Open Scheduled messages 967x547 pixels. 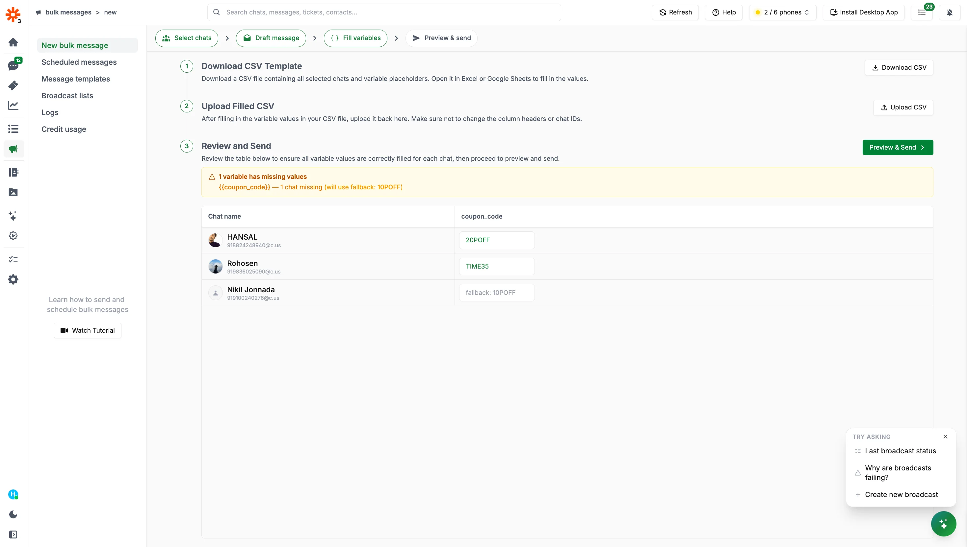pyautogui.click(x=79, y=62)
